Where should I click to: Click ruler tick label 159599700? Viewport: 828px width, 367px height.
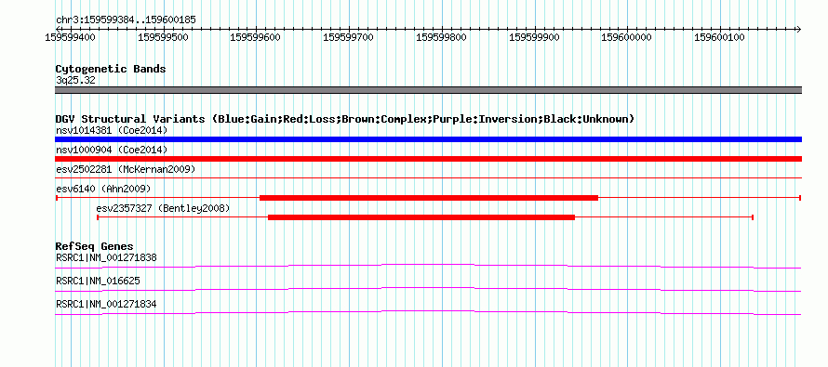349,38
